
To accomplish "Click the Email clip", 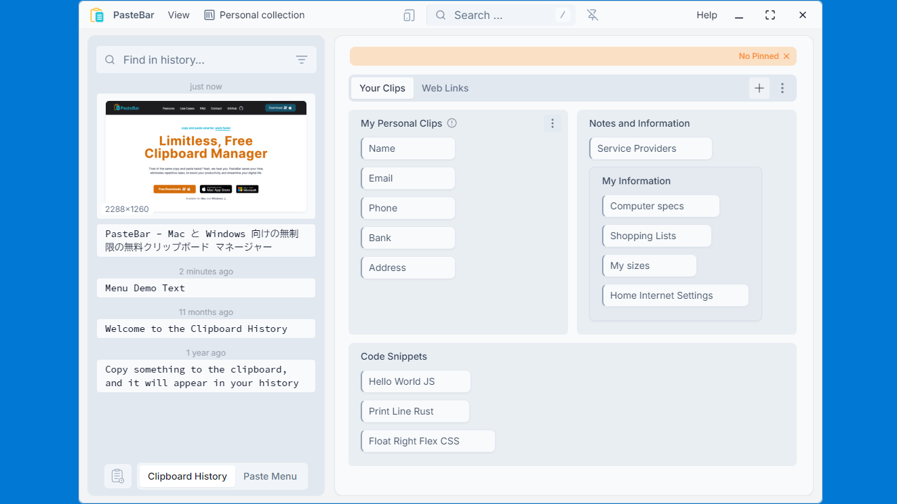I will [408, 178].
